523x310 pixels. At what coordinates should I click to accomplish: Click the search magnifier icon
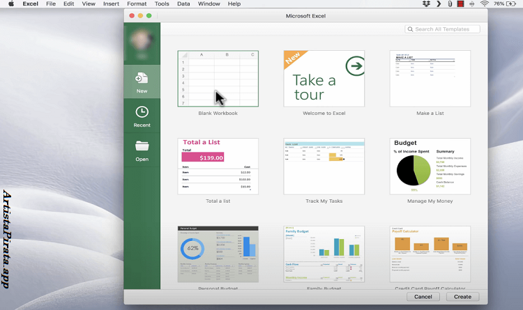[x=410, y=29]
